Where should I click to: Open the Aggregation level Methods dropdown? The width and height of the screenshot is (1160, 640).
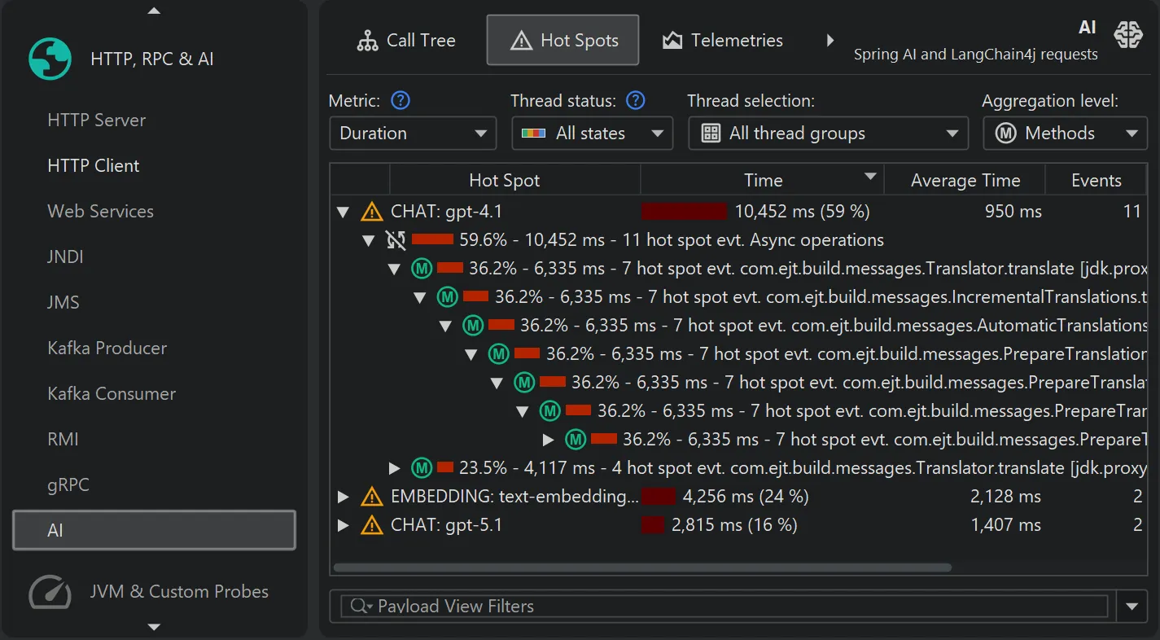pyautogui.click(x=1064, y=133)
